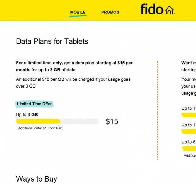Select the $15 plan price

coord(112,122)
